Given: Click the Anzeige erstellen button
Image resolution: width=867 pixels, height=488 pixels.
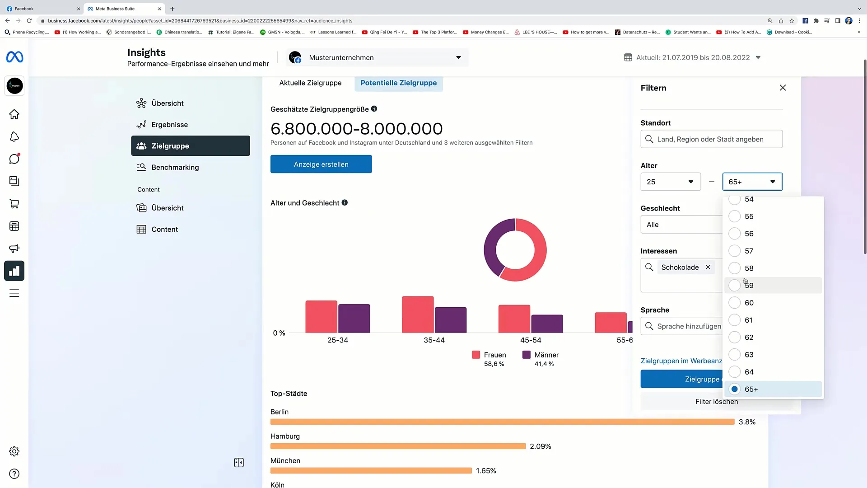Looking at the screenshot, I should (321, 164).
